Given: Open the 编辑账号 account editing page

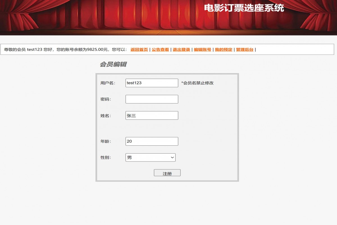Looking at the screenshot, I should tap(203, 49).
